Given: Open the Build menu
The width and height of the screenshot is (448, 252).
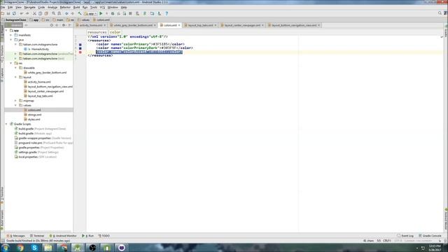Looking at the screenshot, I should pyautogui.click(x=76, y=7).
